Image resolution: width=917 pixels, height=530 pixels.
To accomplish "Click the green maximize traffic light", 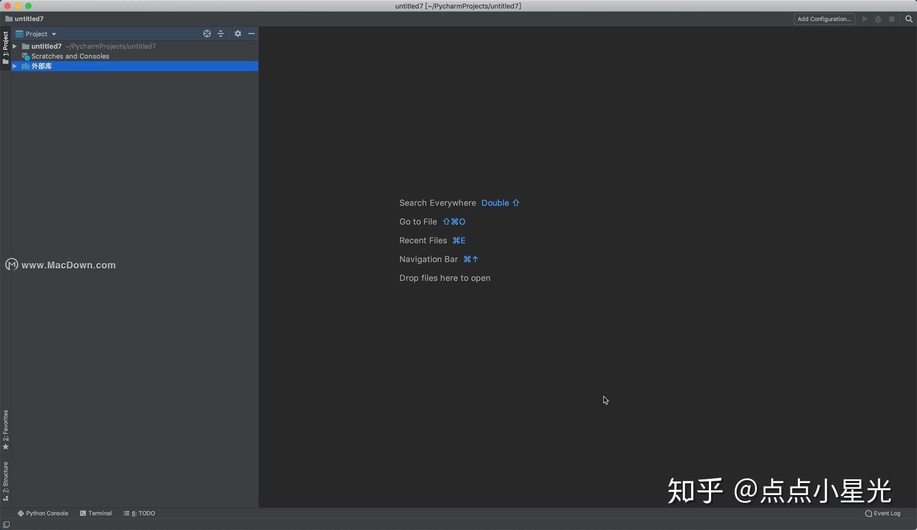I will 29,6.
